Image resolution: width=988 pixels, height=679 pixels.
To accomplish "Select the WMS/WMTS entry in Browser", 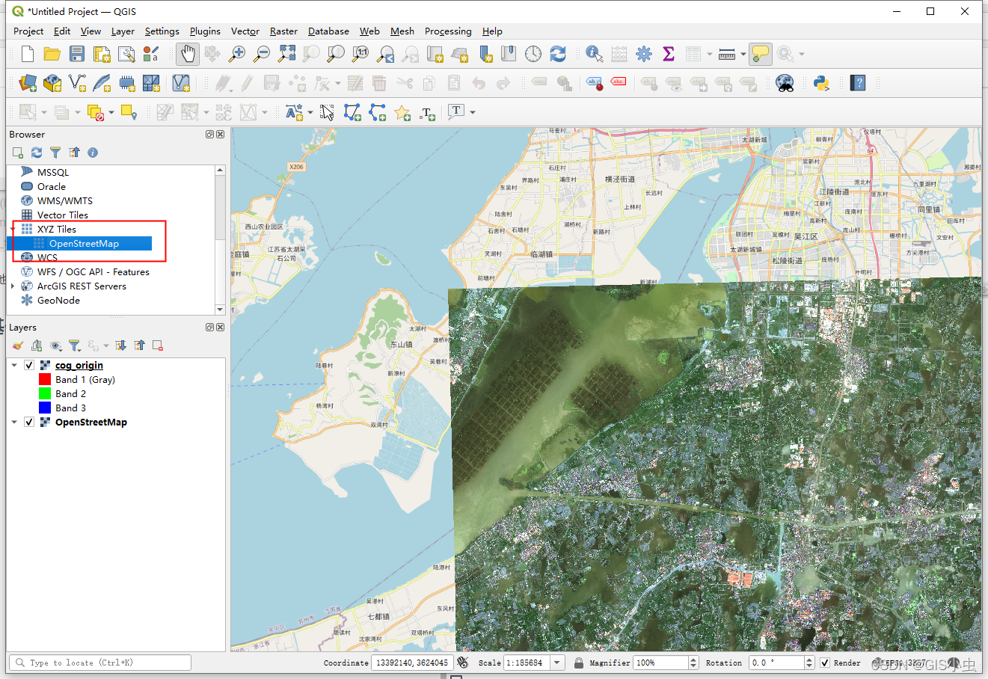I will pyautogui.click(x=65, y=201).
